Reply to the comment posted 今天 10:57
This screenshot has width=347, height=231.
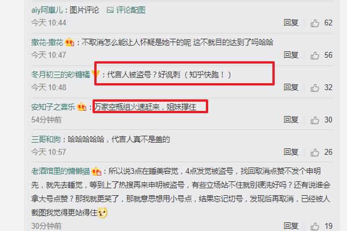point(291,152)
